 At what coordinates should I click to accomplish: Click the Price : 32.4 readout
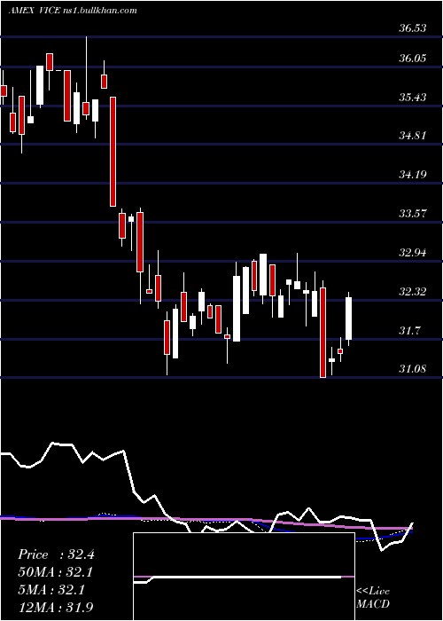click(x=56, y=554)
